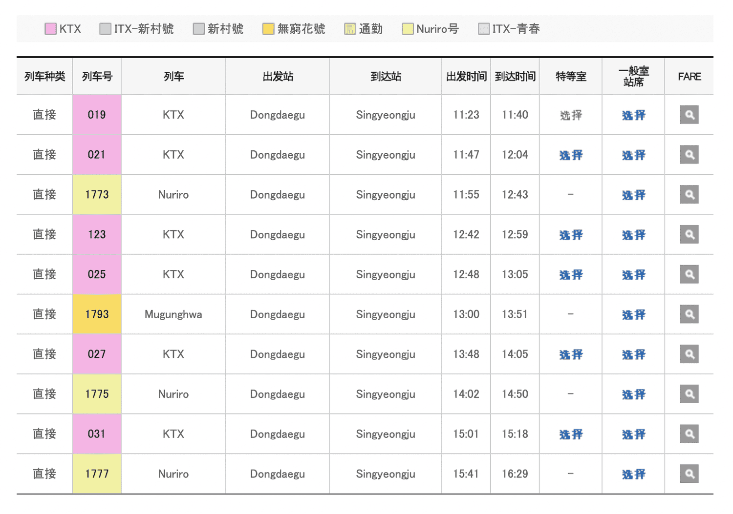Screen dimensions: 733x514
Task: Click departure time 11:23
Action: pos(466,115)
